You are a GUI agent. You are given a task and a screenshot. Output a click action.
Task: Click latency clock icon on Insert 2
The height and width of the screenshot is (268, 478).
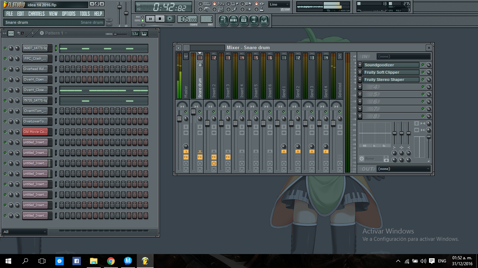pyautogui.click(x=214, y=163)
